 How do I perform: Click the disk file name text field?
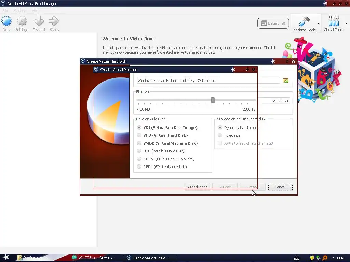coord(208,81)
